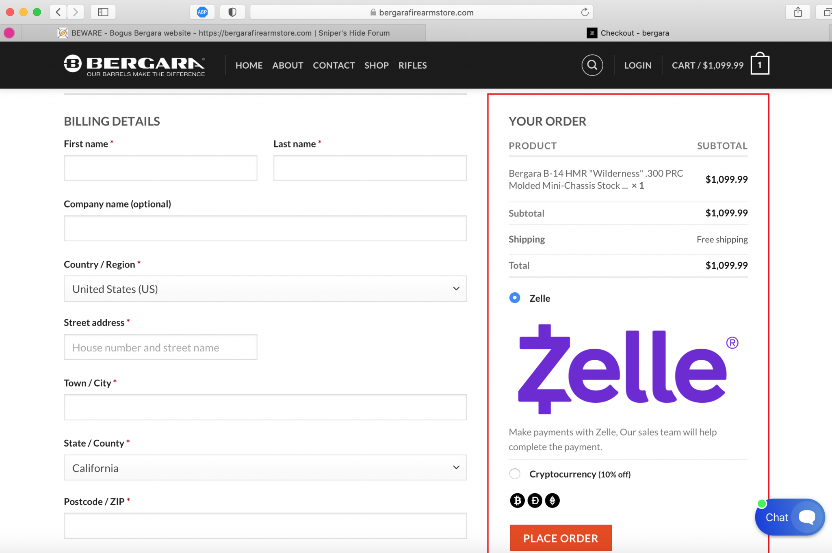Switch to the Sniper's Hide Forum tab
The width and height of the screenshot is (832, 553).
230,33
